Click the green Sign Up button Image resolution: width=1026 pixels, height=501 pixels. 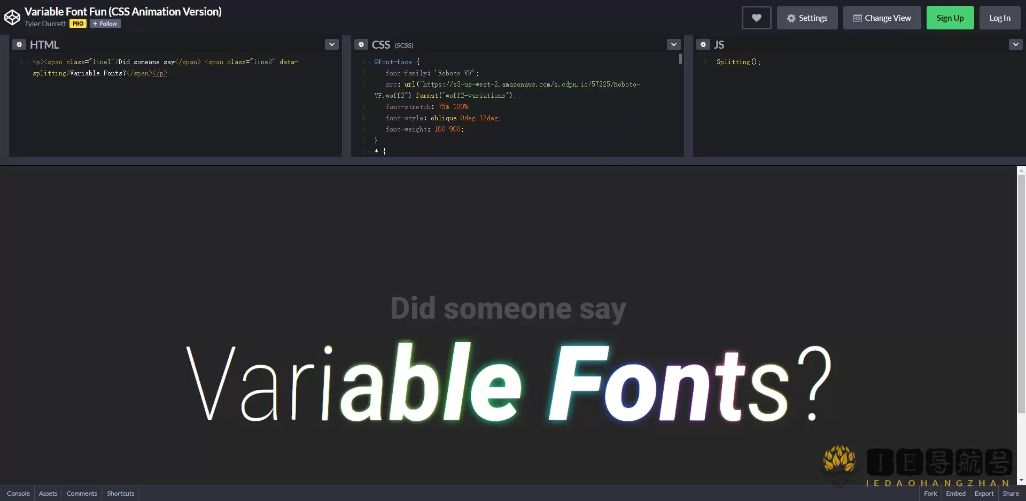(x=950, y=18)
